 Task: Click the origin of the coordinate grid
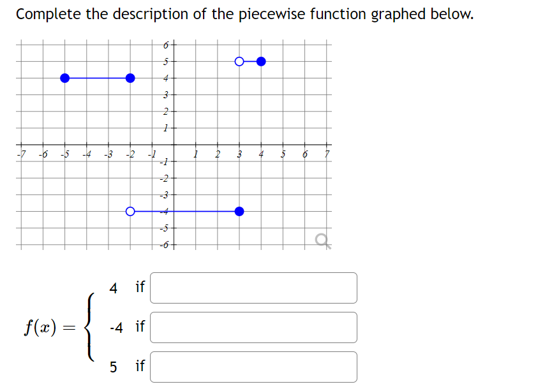click(x=174, y=143)
